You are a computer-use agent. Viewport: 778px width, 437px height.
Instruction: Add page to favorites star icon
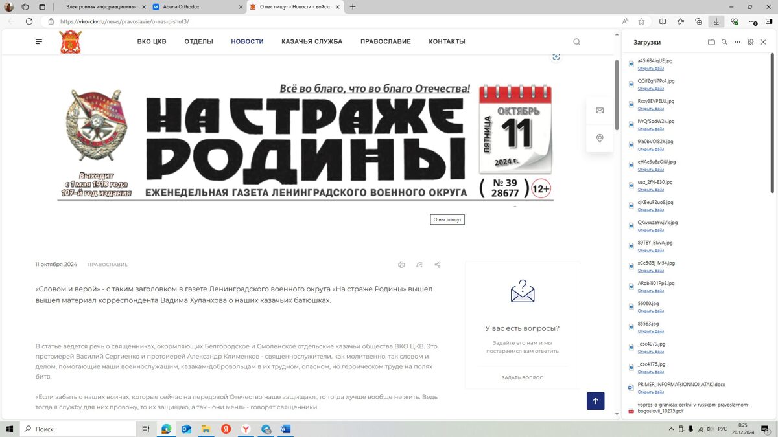(641, 21)
